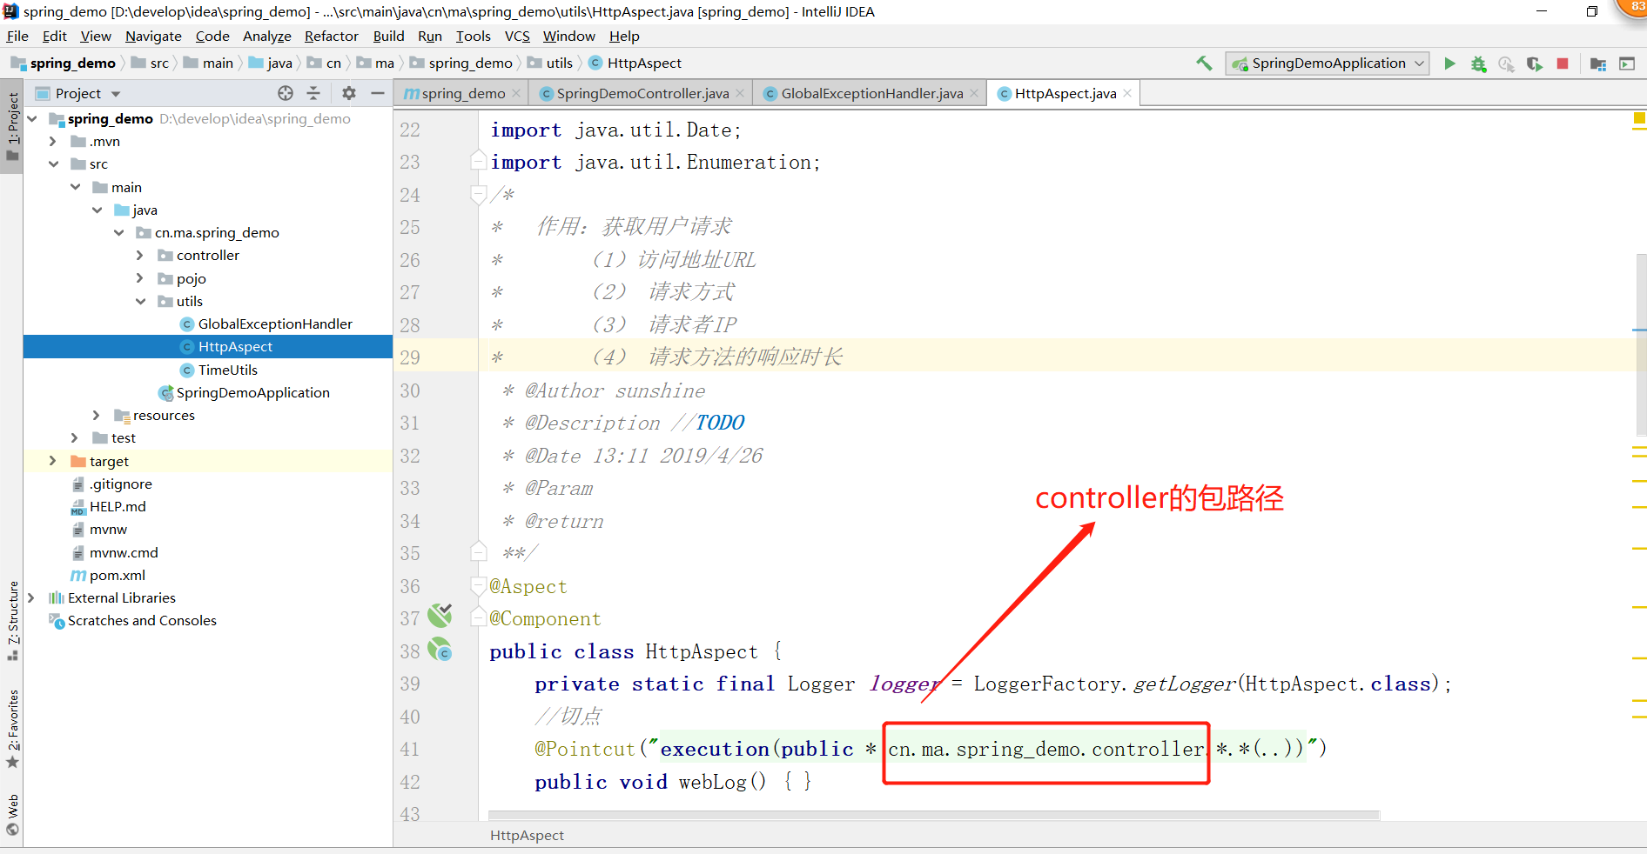This screenshot has width=1647, height=854.
Task: Fold the class at the @Aspect line
Action: tap(478, 586)
